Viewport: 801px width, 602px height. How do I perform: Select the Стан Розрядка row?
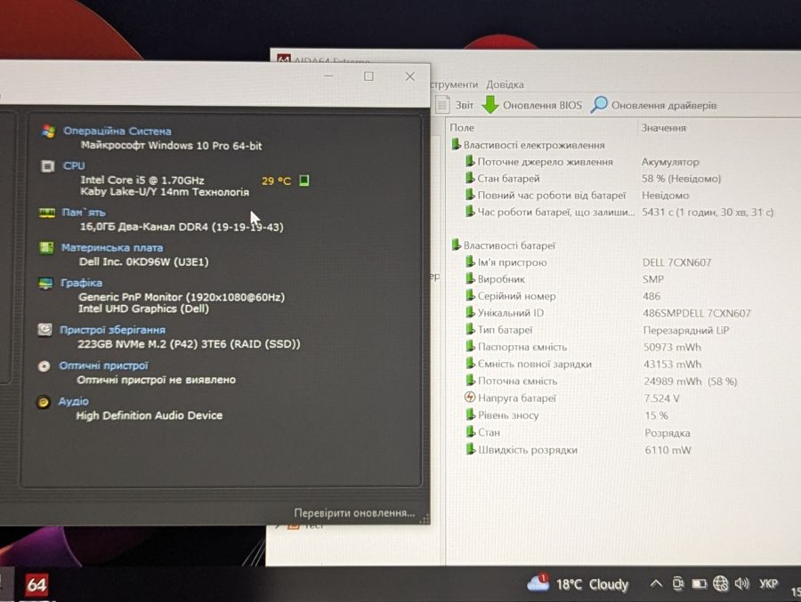[578, 432]
